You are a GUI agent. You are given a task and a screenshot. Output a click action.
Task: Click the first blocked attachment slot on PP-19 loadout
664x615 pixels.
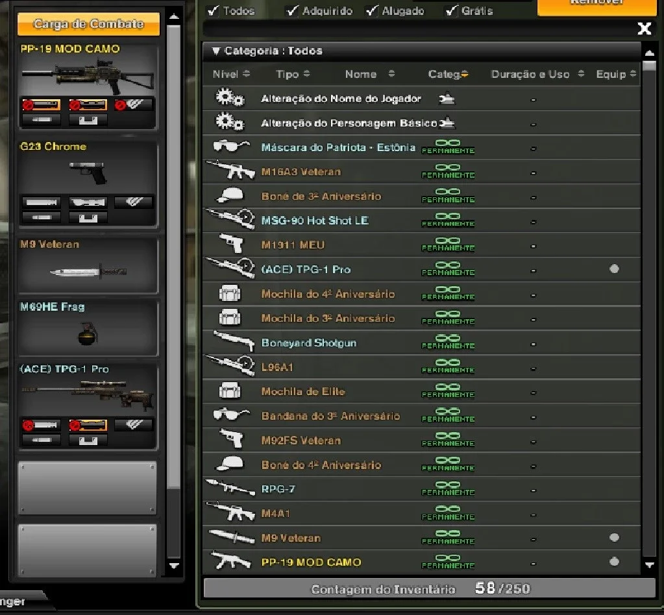point(42,104)
